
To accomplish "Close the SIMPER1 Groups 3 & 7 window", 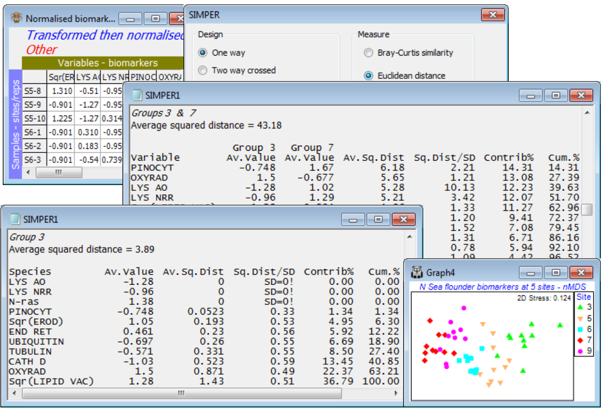I will pos(581,95).
